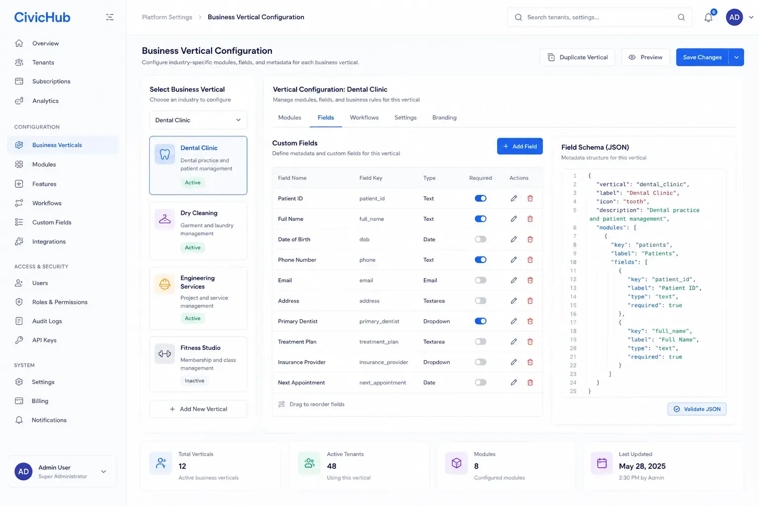Click inside the Field Schema JSON editor
759x506 pixels.
pyautogui.click(x=644, y=283)
